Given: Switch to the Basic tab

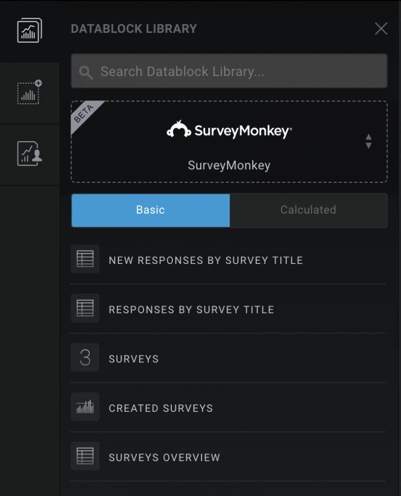Looking at the screenshot, I should [150, 210].
